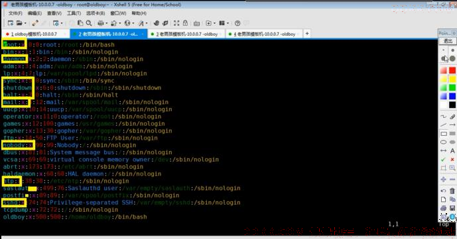Screen dimensions: 457x239
Task: Click the help question mark toolbar icon
Action: coord(237,23)
